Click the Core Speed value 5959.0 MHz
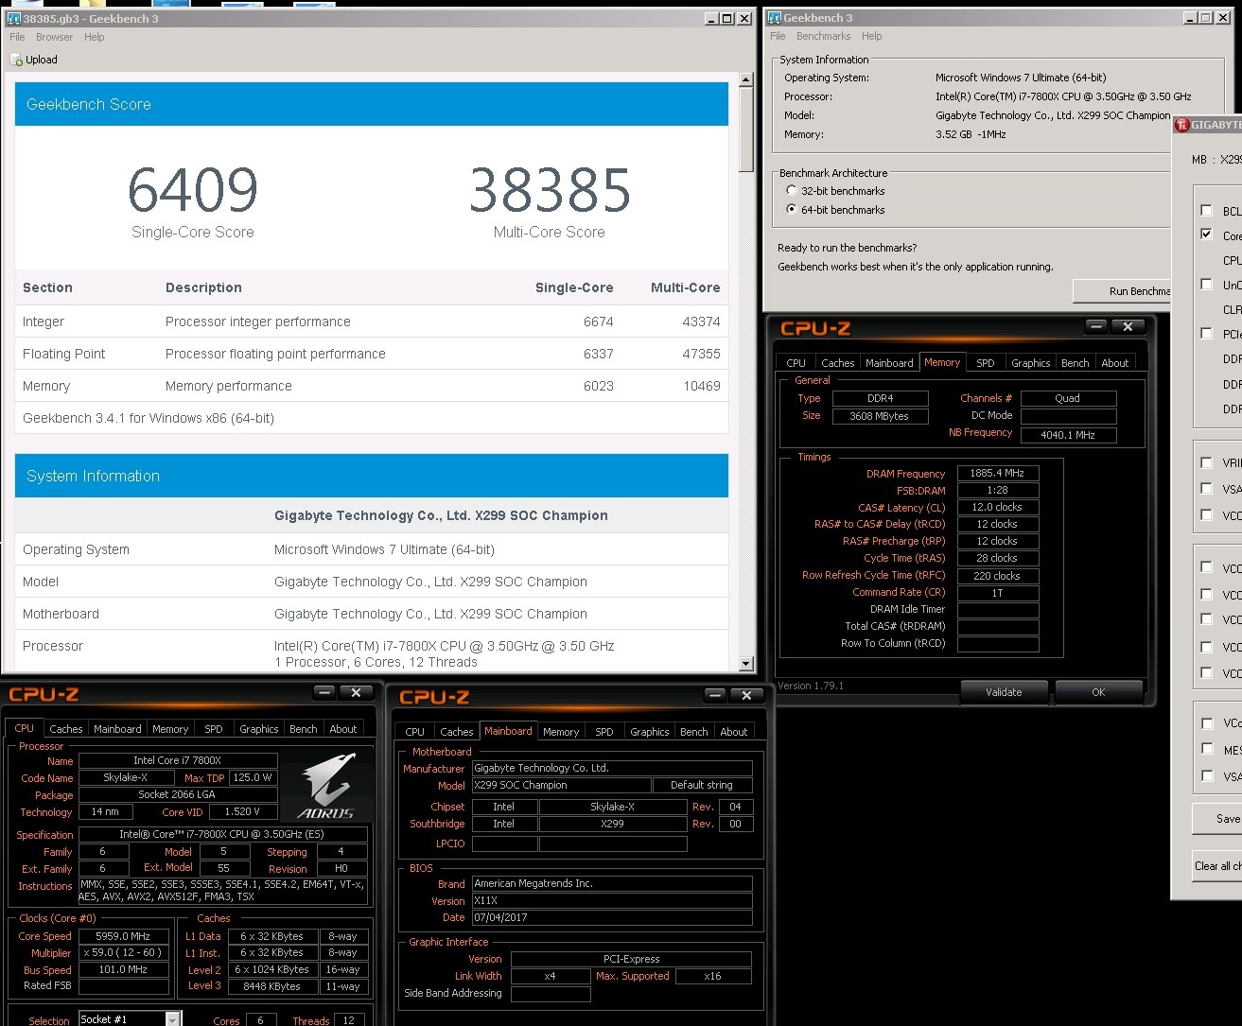 [x=123, y=936]
